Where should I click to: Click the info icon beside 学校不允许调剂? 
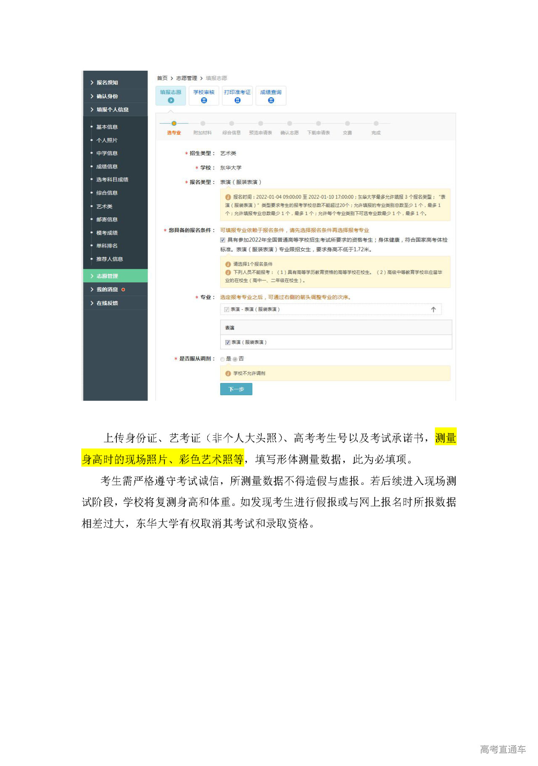[x=228, y=373]
